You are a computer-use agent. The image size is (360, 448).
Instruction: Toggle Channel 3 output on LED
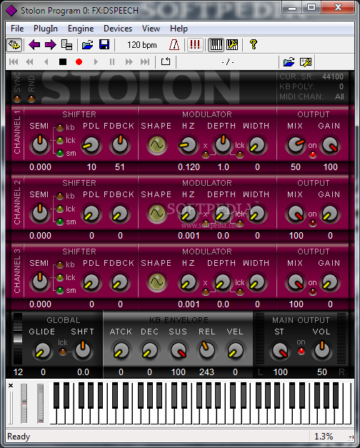point(313,292)
